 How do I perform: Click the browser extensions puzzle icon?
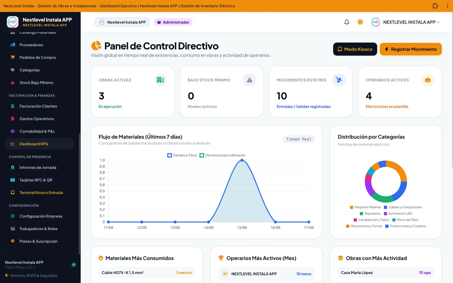click(435, 6)
